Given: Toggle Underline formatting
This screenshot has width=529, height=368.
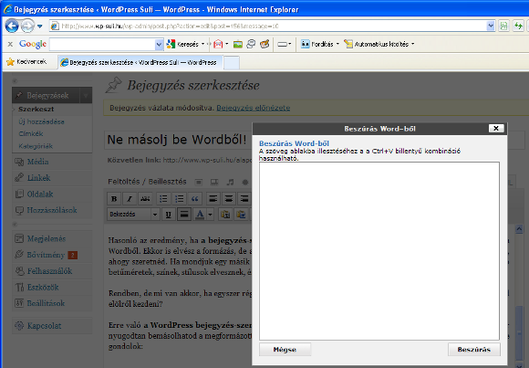Looking at the screenshot, I should pyautogui.click(x=169, y=215).
